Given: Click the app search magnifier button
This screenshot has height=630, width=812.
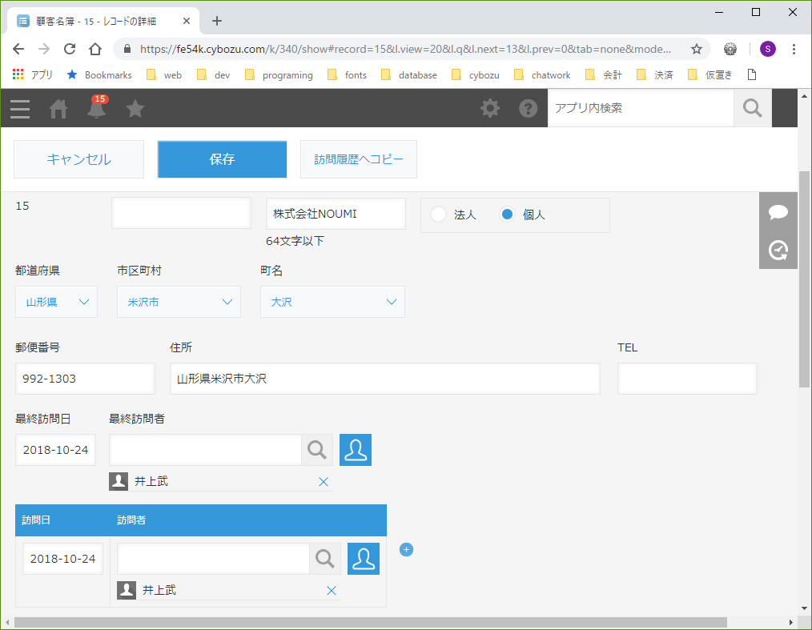Looking at the screenshot, I should point(753,108).
